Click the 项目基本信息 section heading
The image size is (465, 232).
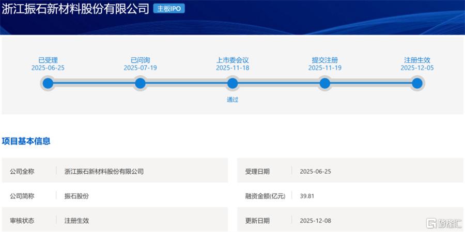(x=26, y=141)
